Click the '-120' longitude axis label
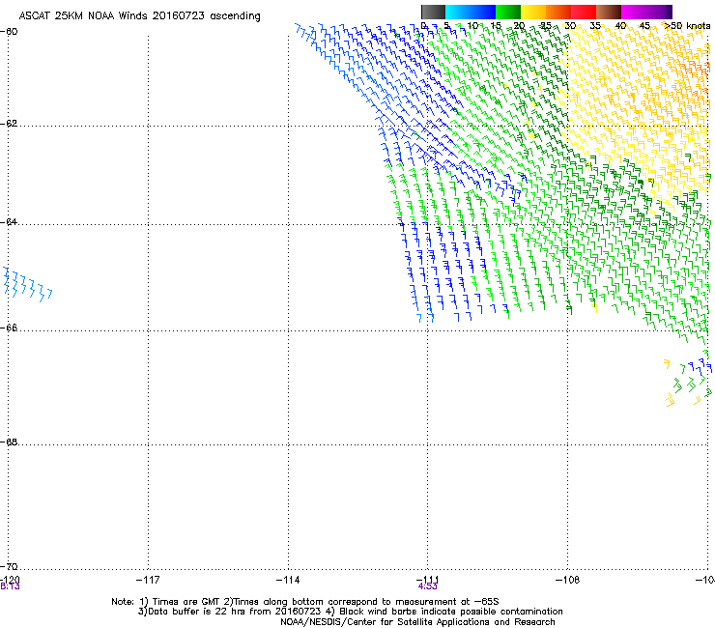Screen dimensions: 715x628 click(9, 580)
